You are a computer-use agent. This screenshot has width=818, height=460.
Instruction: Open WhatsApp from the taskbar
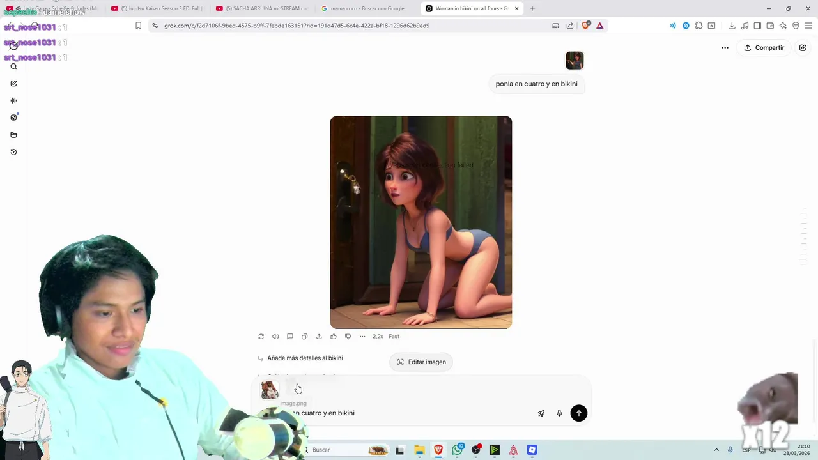[x=458, y=450]
